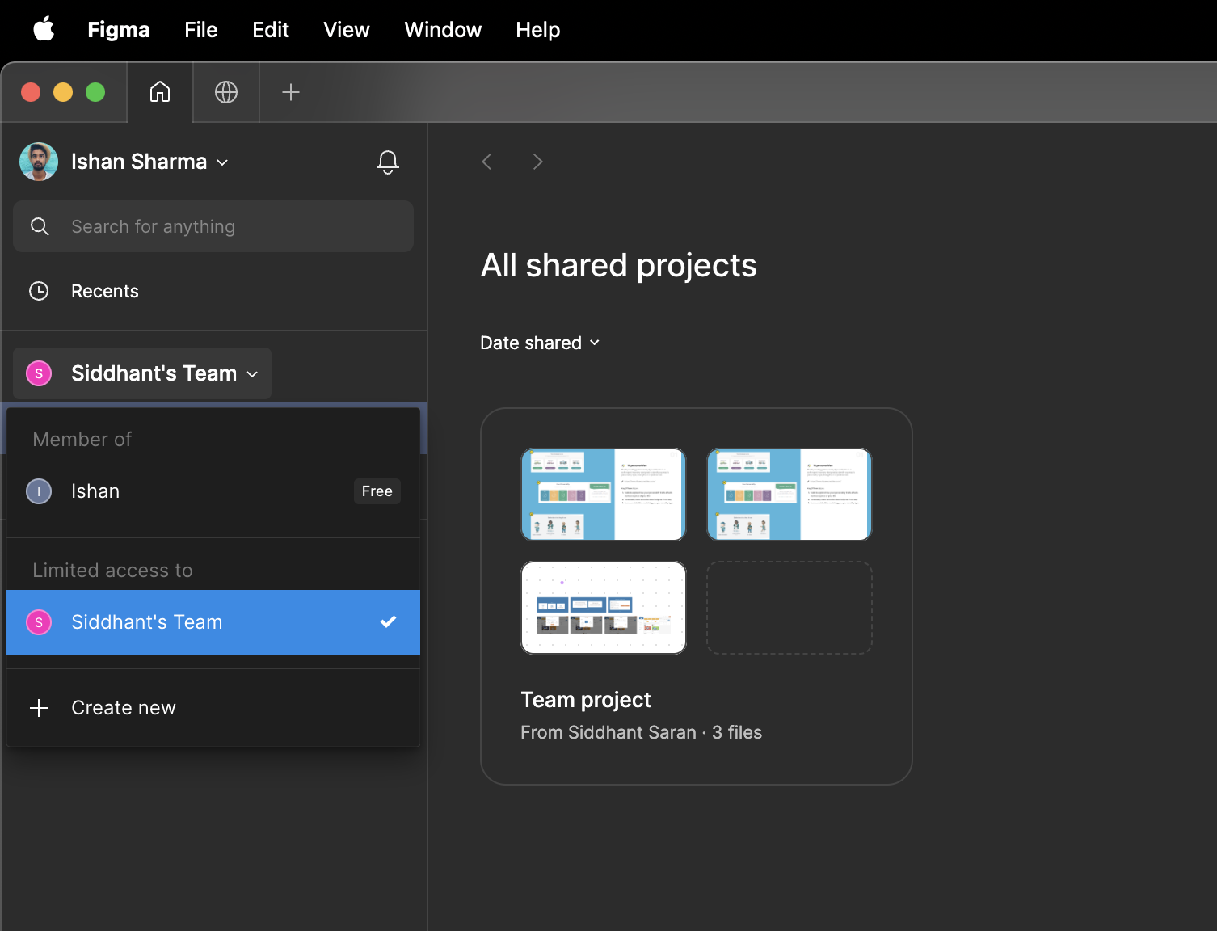This screenshot has width=1217, height=931.
Task: Select Siddhant's Team in the dropdown list
Action: (x=213, y=622)
